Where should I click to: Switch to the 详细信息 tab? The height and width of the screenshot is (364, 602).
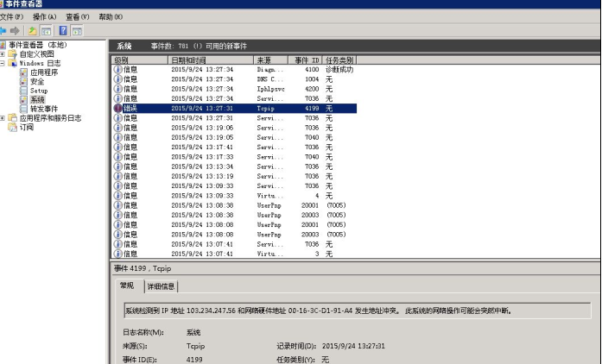coord(161,286)
